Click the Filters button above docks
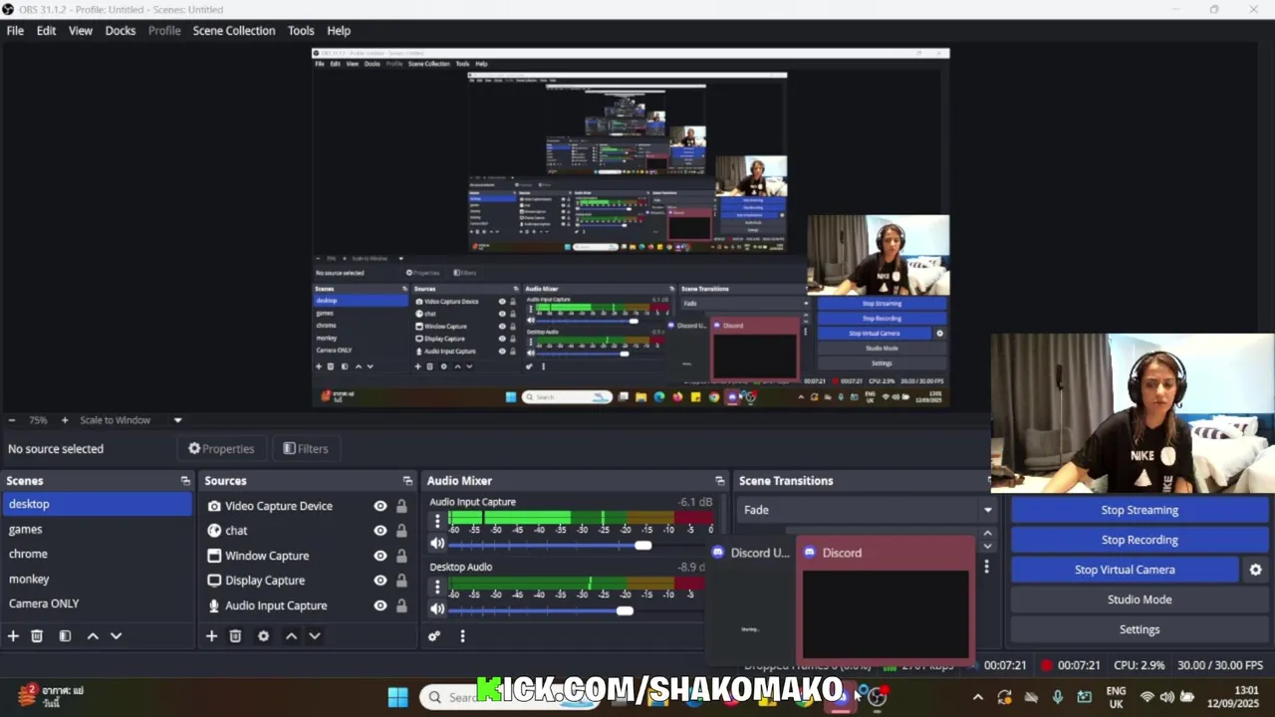The width and height of the screenshot is (1275, 717). point(306,449)
